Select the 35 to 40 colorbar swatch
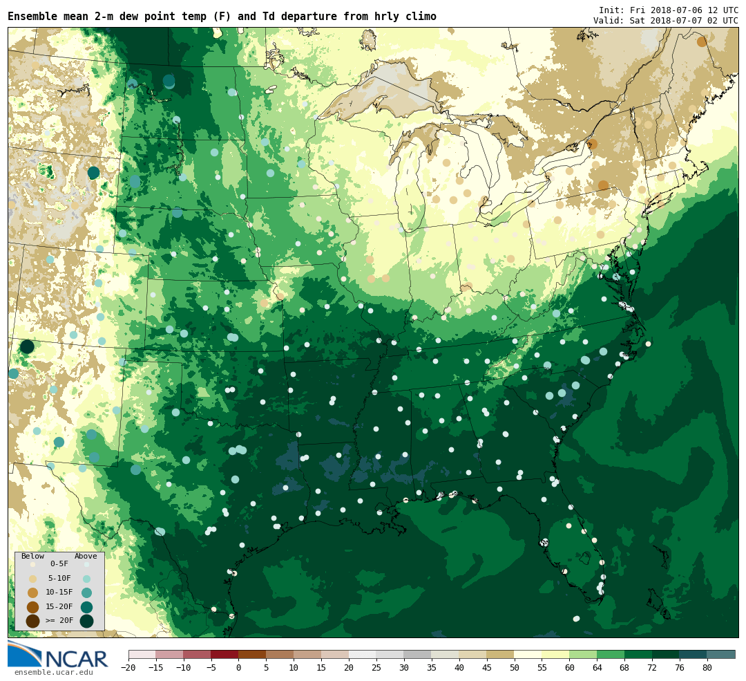 446,654
